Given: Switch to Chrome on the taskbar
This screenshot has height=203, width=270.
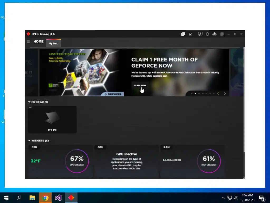Looking at the screenshot, I should tap(45, 198).
